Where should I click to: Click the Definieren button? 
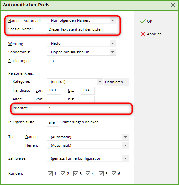click(x=116, y=82)
